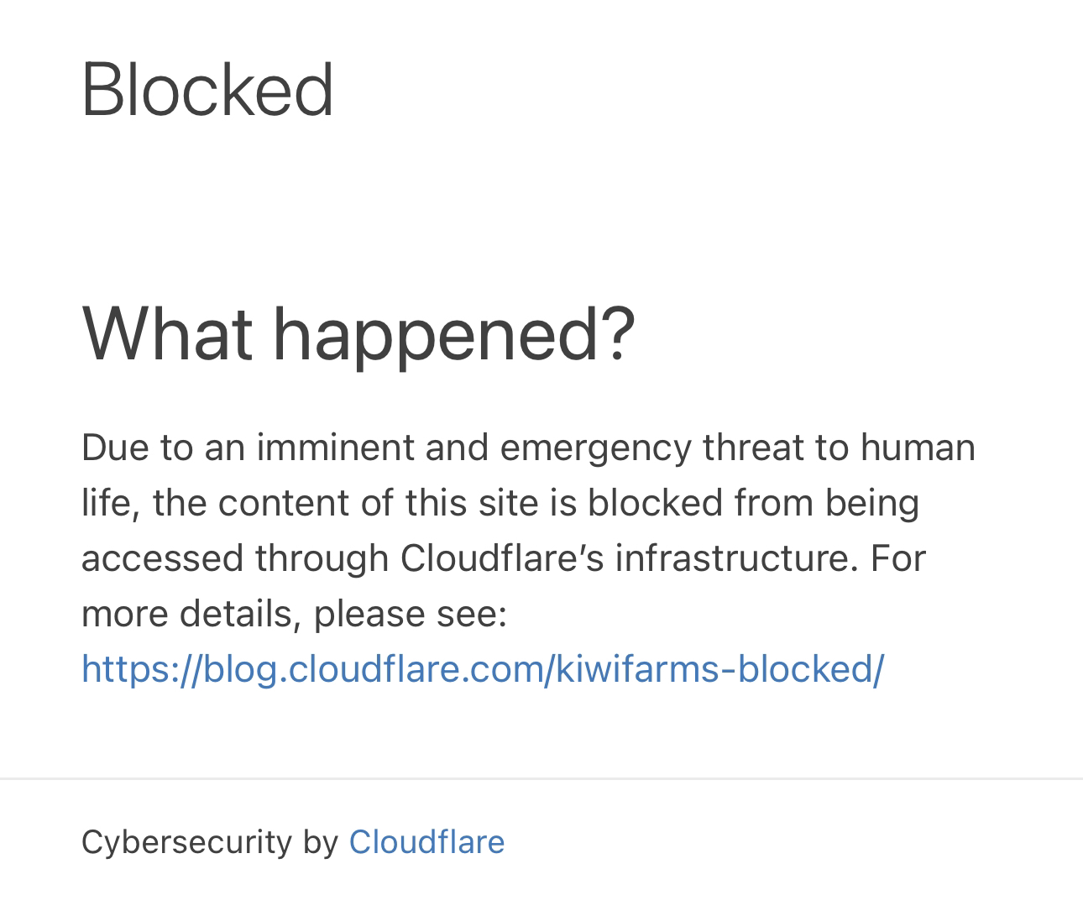
Task: Click the "more details," text
Action: coord(191,614)
